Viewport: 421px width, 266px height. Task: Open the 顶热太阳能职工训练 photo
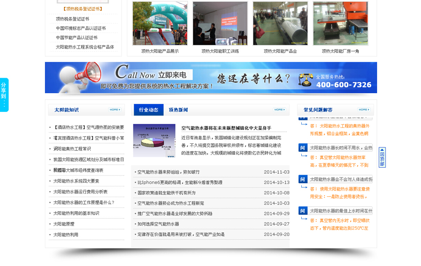(x=220, y=23)
